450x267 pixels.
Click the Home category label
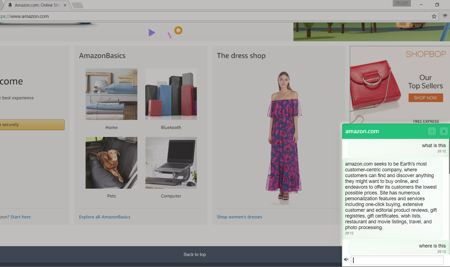pos(111,127)
